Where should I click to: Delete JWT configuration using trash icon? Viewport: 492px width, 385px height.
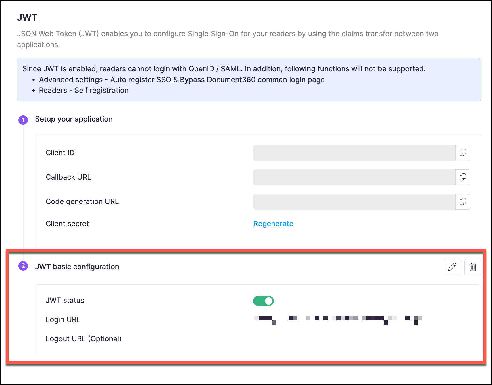coord(472,267)
